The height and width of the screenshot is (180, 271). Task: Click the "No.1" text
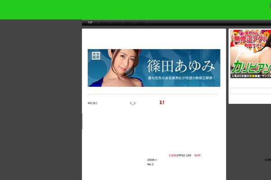pos(150,164)
